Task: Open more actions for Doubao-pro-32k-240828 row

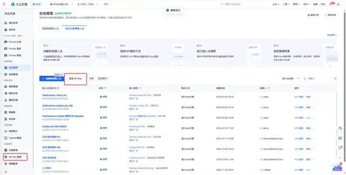Action: point(314,128)
